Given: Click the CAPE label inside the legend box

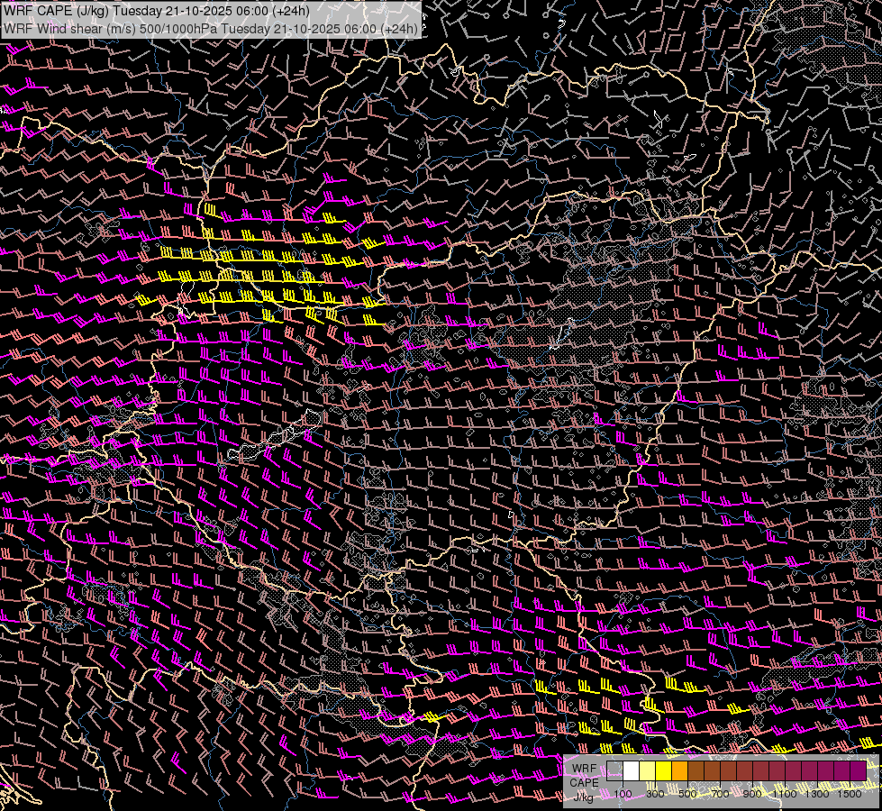Looking at the screenshot, I should [x=584, y=782].
